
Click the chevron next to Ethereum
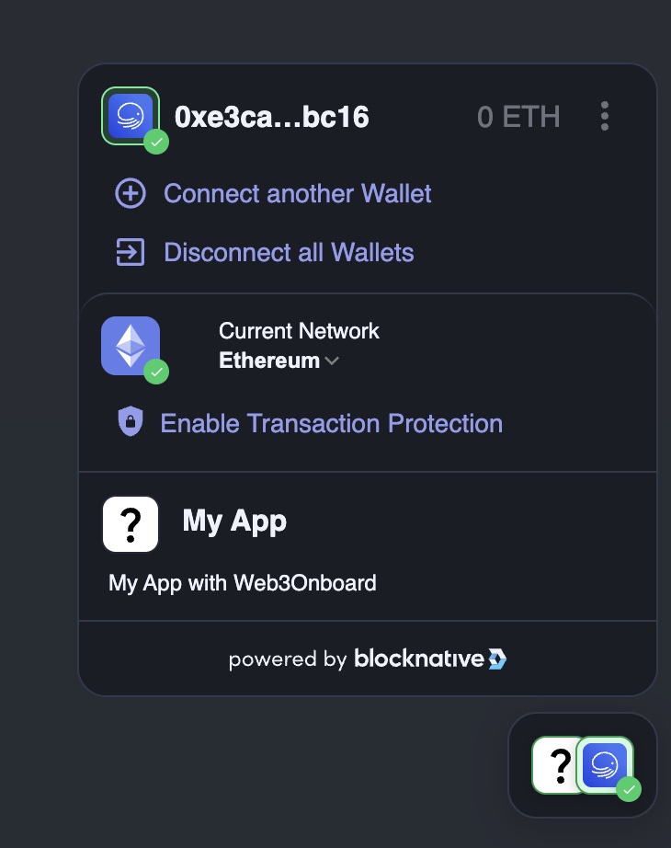332,361
